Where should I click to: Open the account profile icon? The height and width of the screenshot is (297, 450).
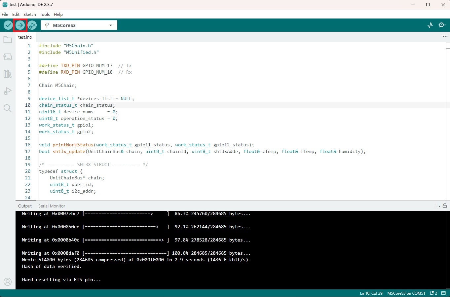point(8,282)
